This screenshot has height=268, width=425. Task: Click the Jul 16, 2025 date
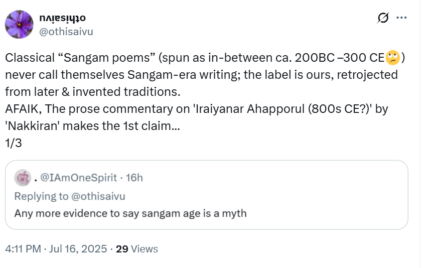click(77, 249)
